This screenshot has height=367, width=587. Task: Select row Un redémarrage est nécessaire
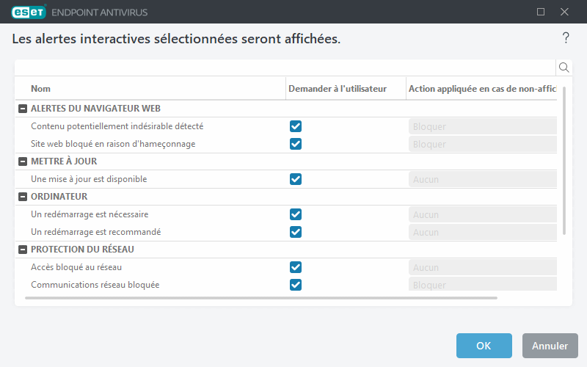[286, 214]
